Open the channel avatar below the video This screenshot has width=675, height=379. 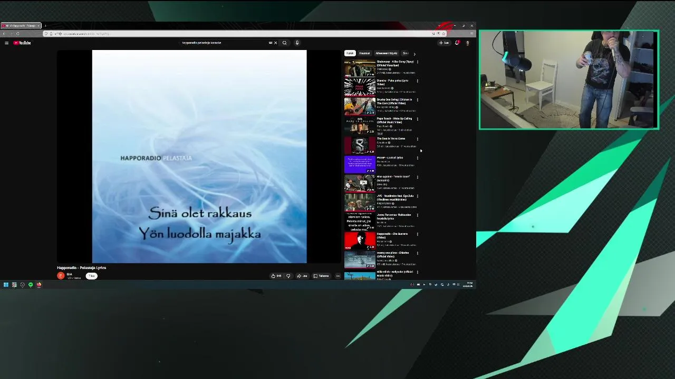61,276
